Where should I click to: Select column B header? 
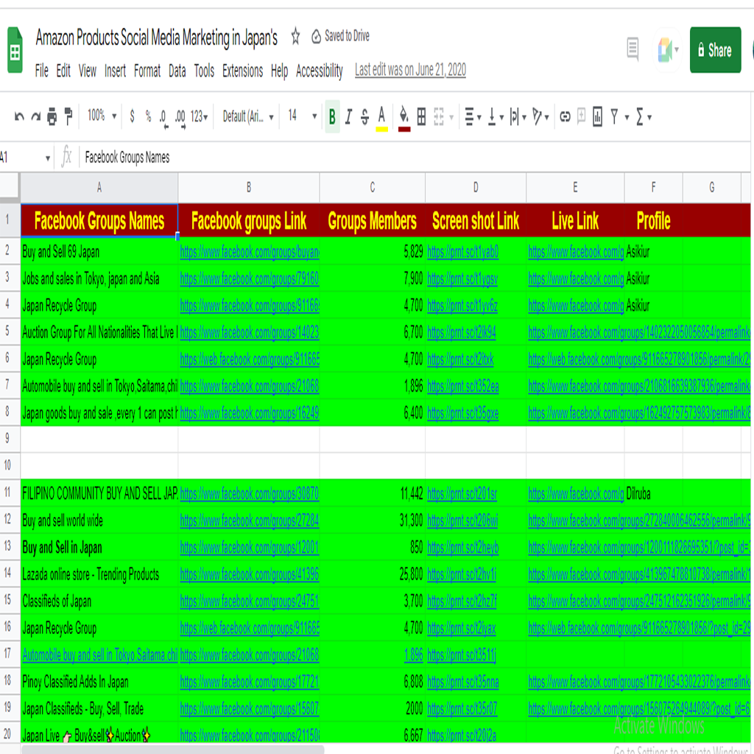pos(249,188)
